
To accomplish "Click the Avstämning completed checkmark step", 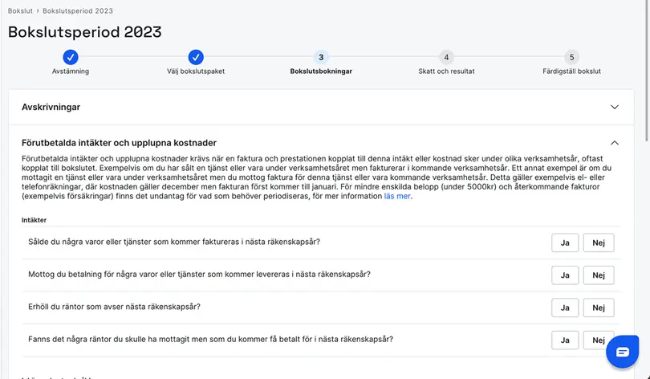I will click(x=71, y=57).
